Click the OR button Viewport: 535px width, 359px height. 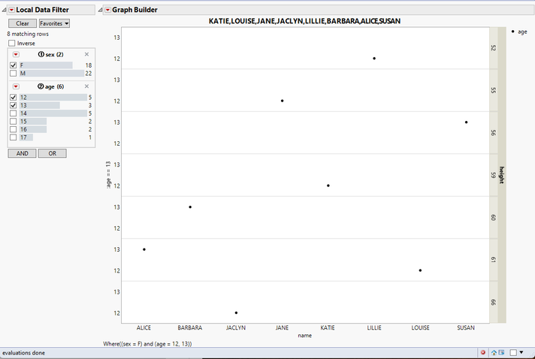tap(52, 153)
